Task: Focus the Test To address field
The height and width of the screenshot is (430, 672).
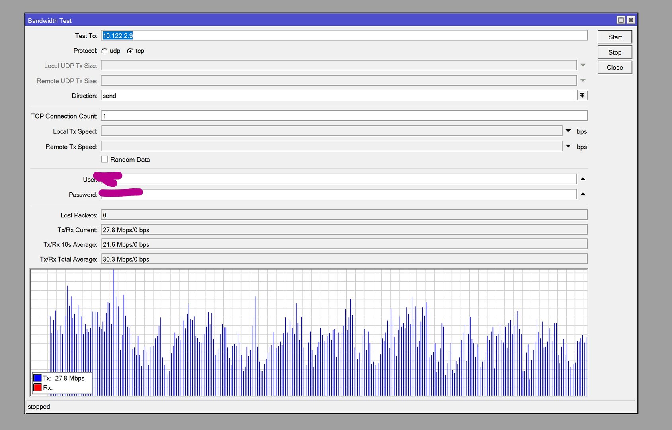Action: coord(343,36)
